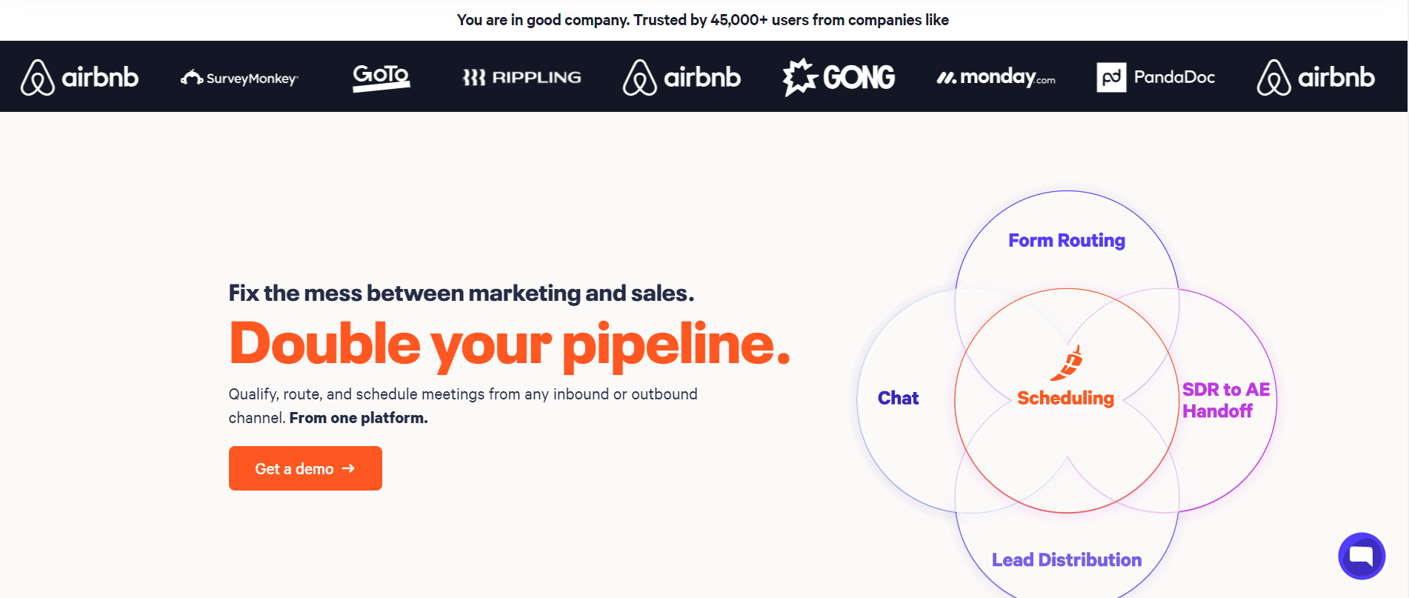Click the SDR to AE Handoff label
The image size is (1409, 598).
point(1225,400)
